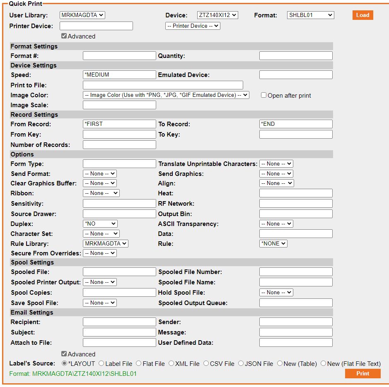Open the Printer Device dropdown list
The width and height of the screenshot is (389, 387).
click(193, 26)
